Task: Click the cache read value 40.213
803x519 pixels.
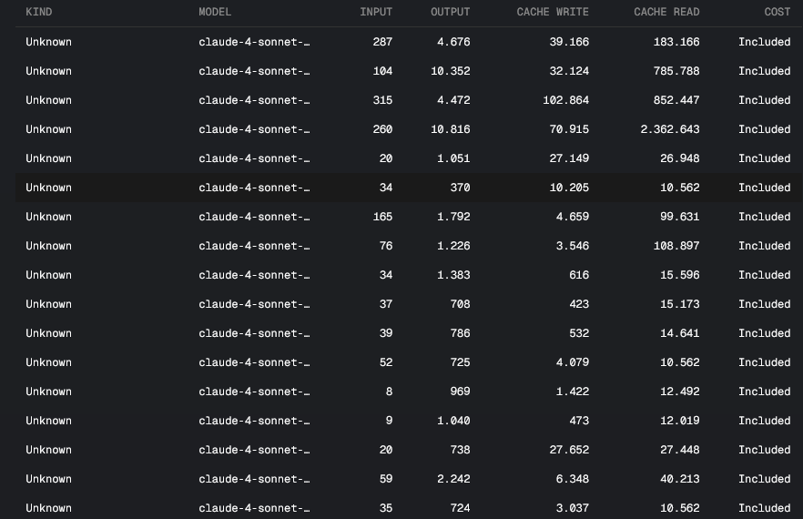Action: [x=679, y=479]
